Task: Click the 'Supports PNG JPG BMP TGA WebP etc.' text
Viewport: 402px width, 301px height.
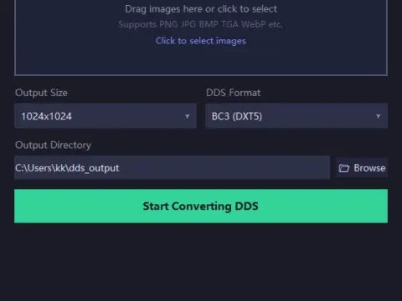Action: (201, 24)
